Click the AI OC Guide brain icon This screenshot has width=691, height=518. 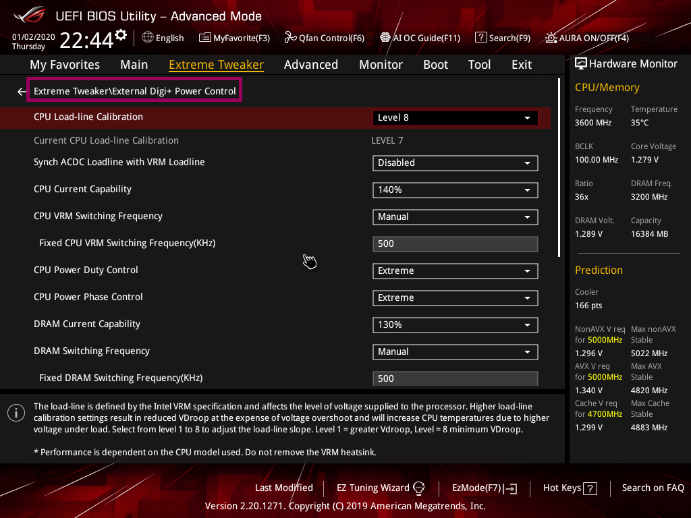click(x=385, y=38)
